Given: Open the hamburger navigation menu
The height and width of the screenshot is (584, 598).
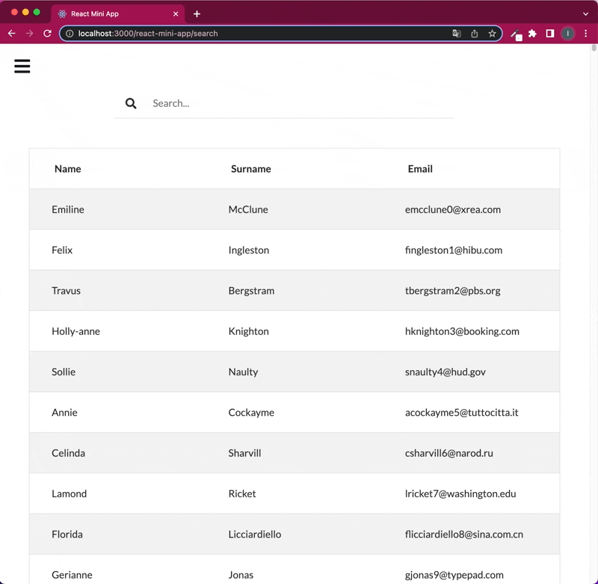Looking at the screenshot, I should (x=22, y=67).
